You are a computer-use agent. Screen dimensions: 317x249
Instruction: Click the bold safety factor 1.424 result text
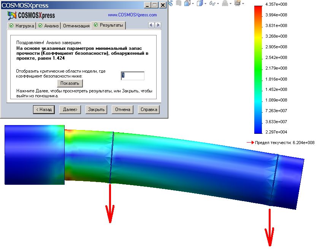click(x=82, y=53)
